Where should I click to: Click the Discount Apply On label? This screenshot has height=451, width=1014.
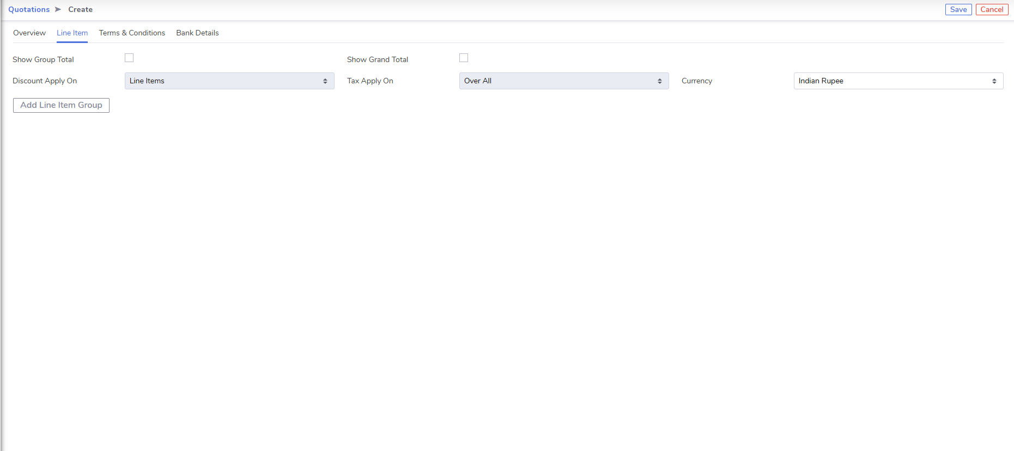coord(45,81)
